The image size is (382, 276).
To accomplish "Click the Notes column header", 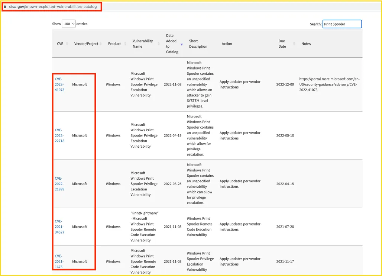I will click(x=306, y=44).
